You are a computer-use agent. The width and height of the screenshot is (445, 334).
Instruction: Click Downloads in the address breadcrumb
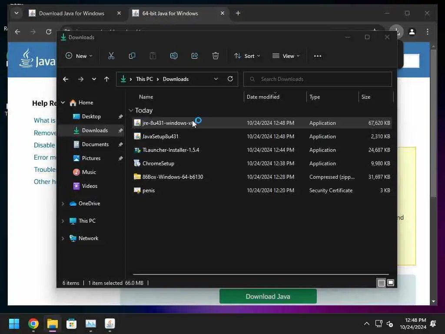pyautogui.click(x=176, y=79)
